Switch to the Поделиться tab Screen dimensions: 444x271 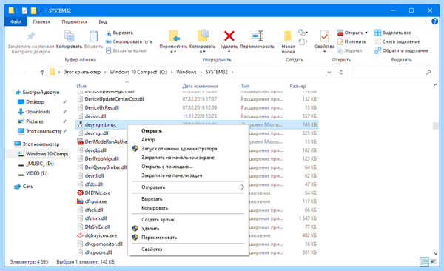75,21
